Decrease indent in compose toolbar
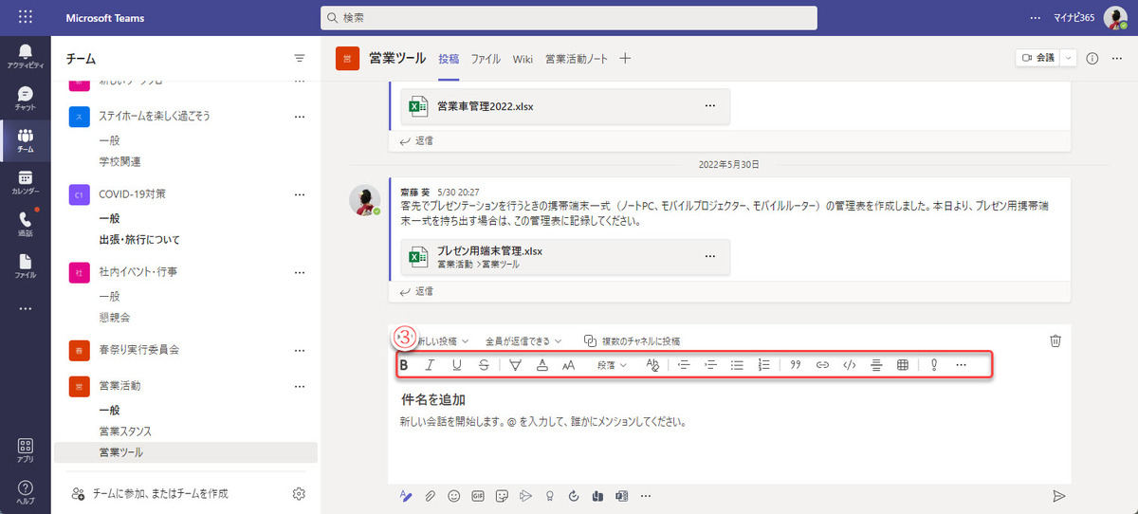 pyautogui.click(x=683, y=364)
